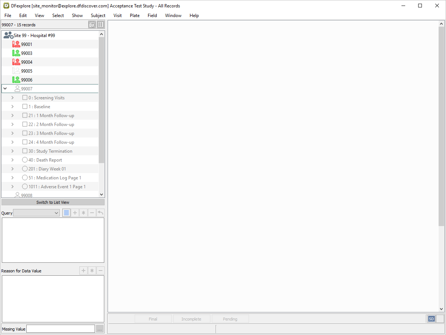Click the record list vertical scrollbar thumb

pos(102,100)
